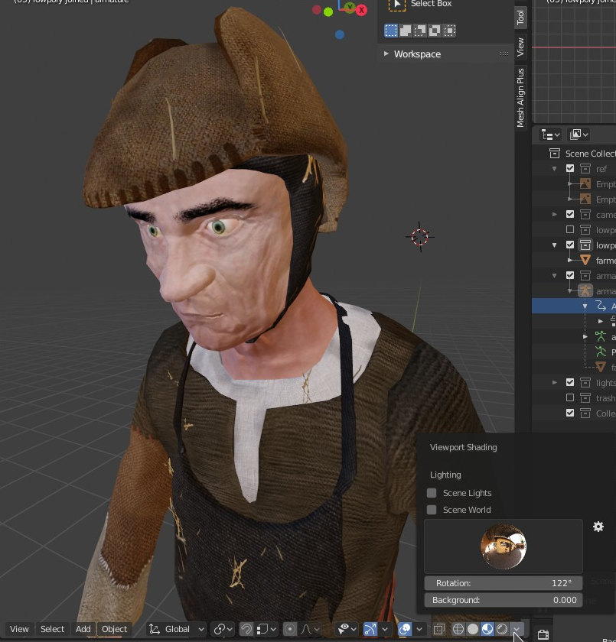Image resolution: width=616 pixels, height=642 pixels.
Task: Pick the Intersect selection mode icon
Action: 450,31
